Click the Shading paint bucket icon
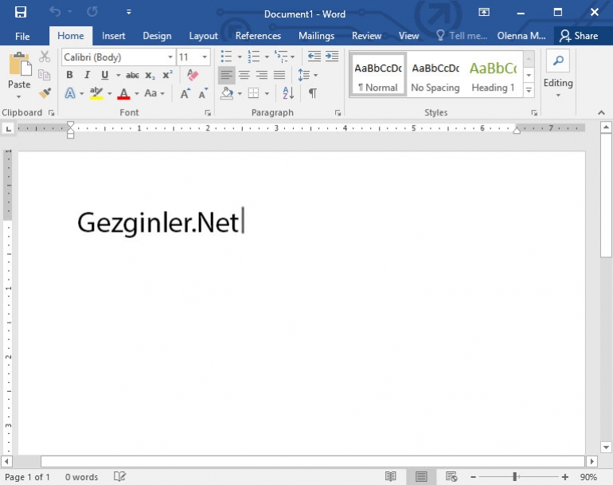 (227, 93)
